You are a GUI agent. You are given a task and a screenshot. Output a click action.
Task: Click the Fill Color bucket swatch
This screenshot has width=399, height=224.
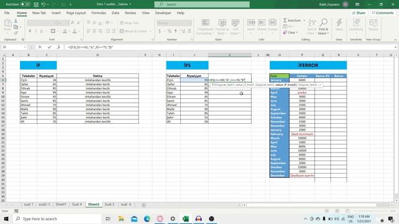[x=65, y=31]
